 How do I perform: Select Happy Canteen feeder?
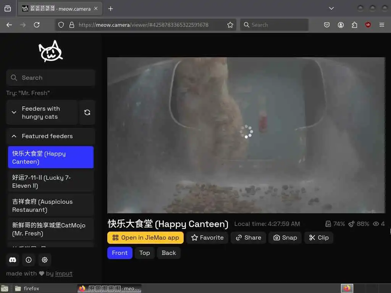[51, 158]
